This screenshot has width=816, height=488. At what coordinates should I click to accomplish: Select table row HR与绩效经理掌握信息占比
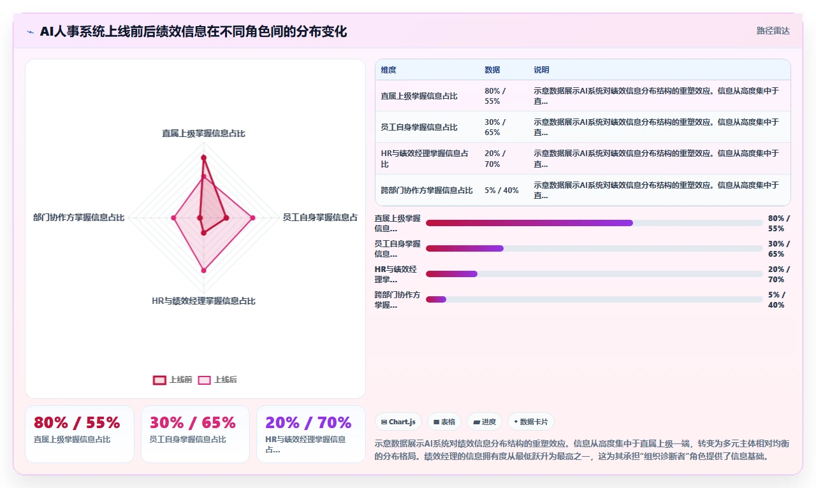click(583, 159)
